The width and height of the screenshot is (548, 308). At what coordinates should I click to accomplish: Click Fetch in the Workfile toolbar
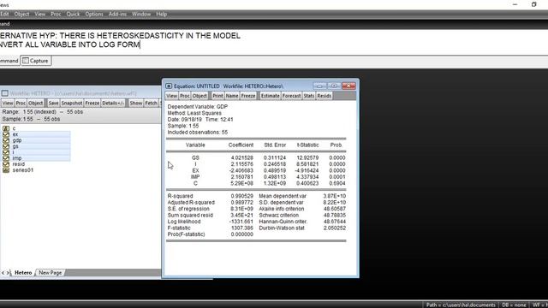[x=151, y=103]
